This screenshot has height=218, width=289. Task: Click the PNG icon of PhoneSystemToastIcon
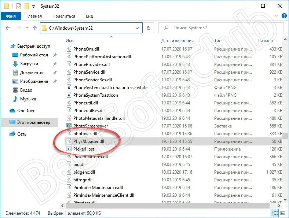click(69, 95)
